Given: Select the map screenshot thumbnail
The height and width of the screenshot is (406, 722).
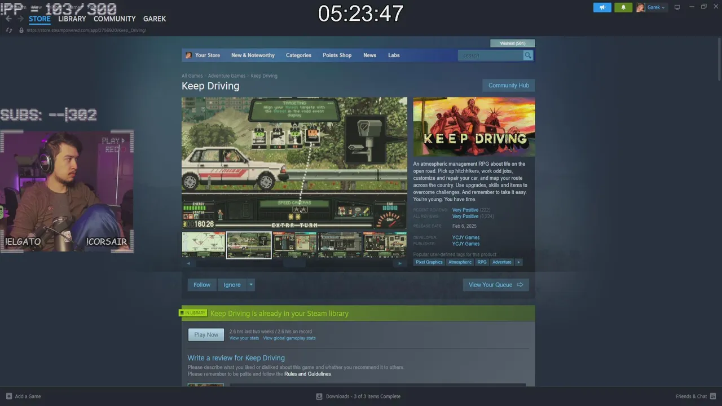Looking at the screenshot, I should 204,245.
